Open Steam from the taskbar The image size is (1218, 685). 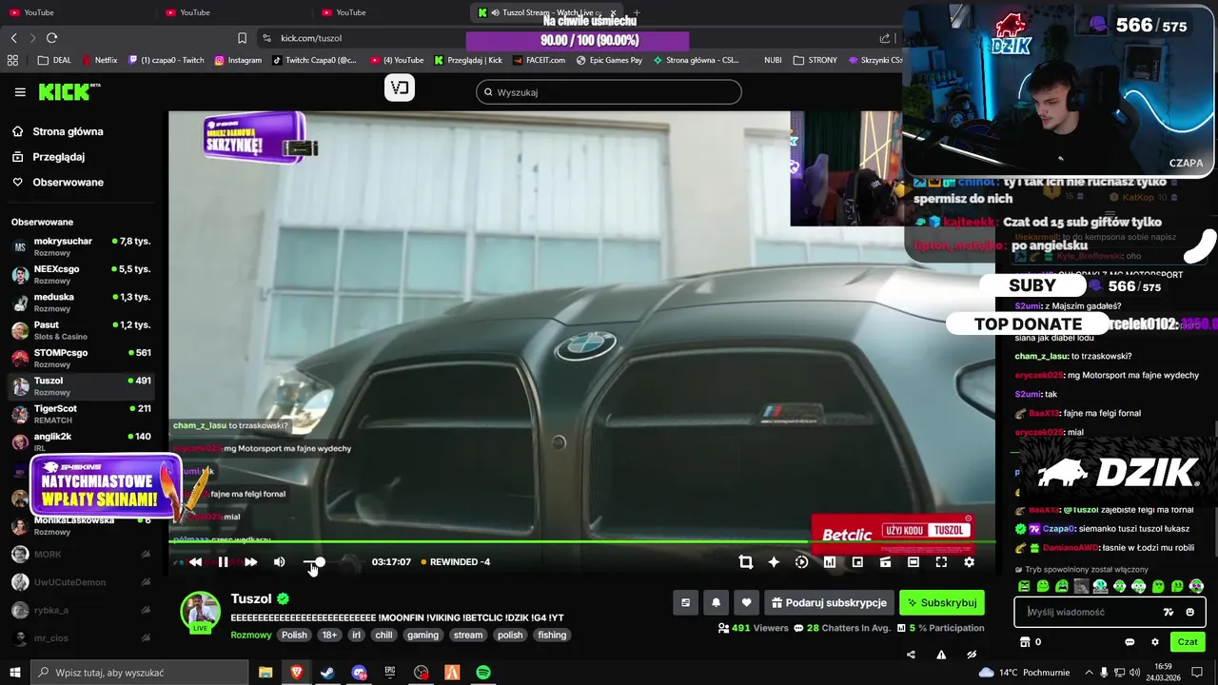pos(326,673)
